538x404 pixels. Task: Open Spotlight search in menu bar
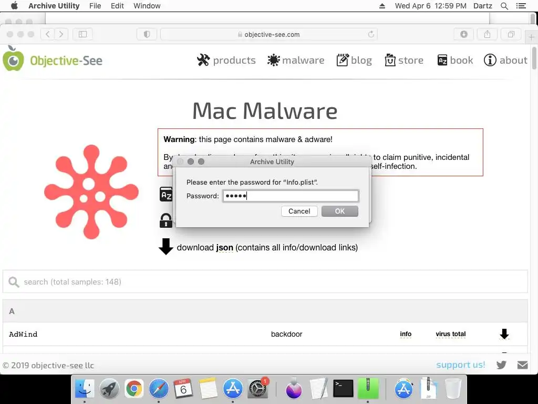pos(504,6)
